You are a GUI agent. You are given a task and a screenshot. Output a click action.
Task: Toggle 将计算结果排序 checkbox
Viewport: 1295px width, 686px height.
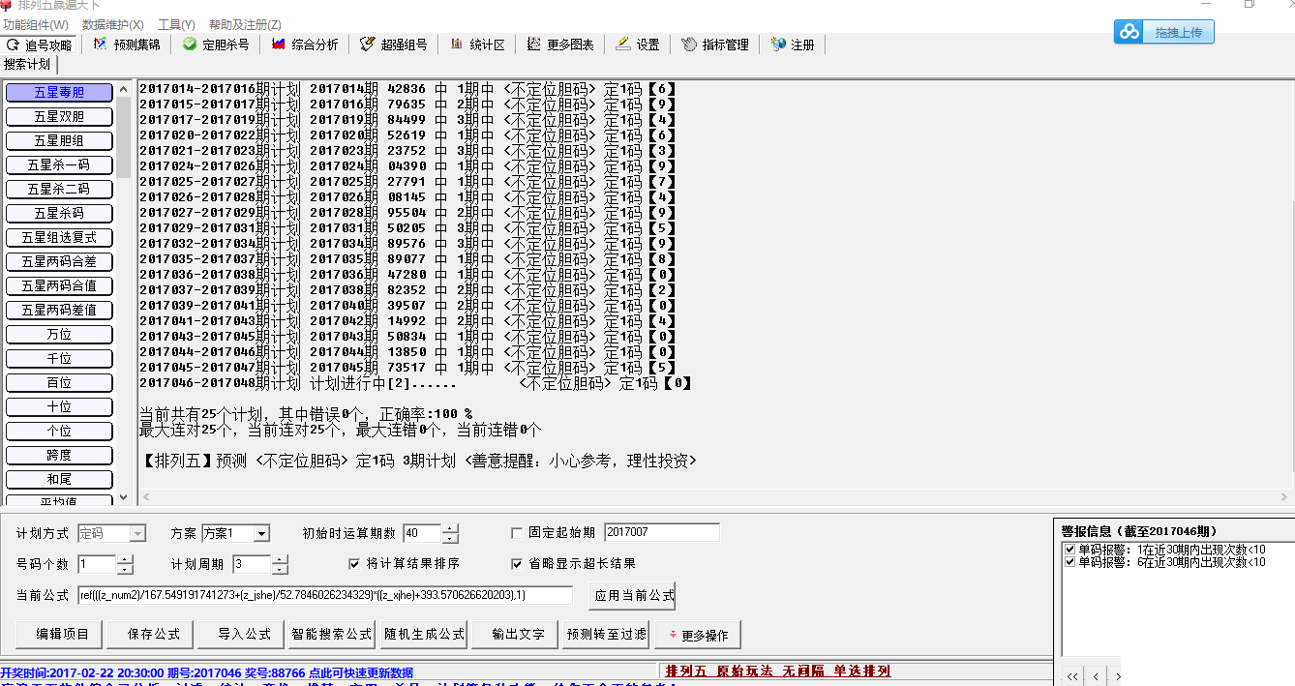354,563
